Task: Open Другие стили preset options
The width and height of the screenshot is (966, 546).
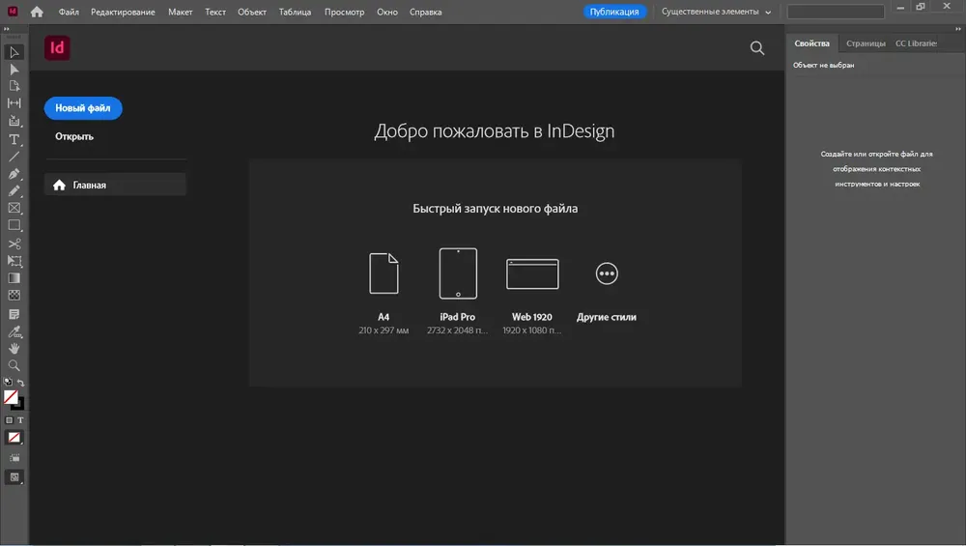Action: point(606,274)
